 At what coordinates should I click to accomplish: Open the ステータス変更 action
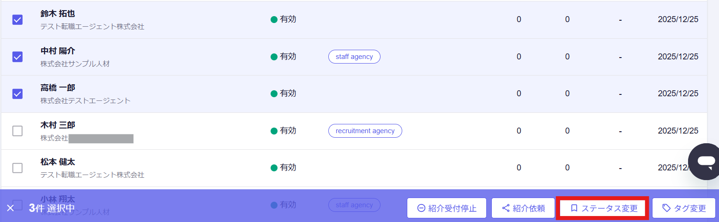tap(604, 208)
